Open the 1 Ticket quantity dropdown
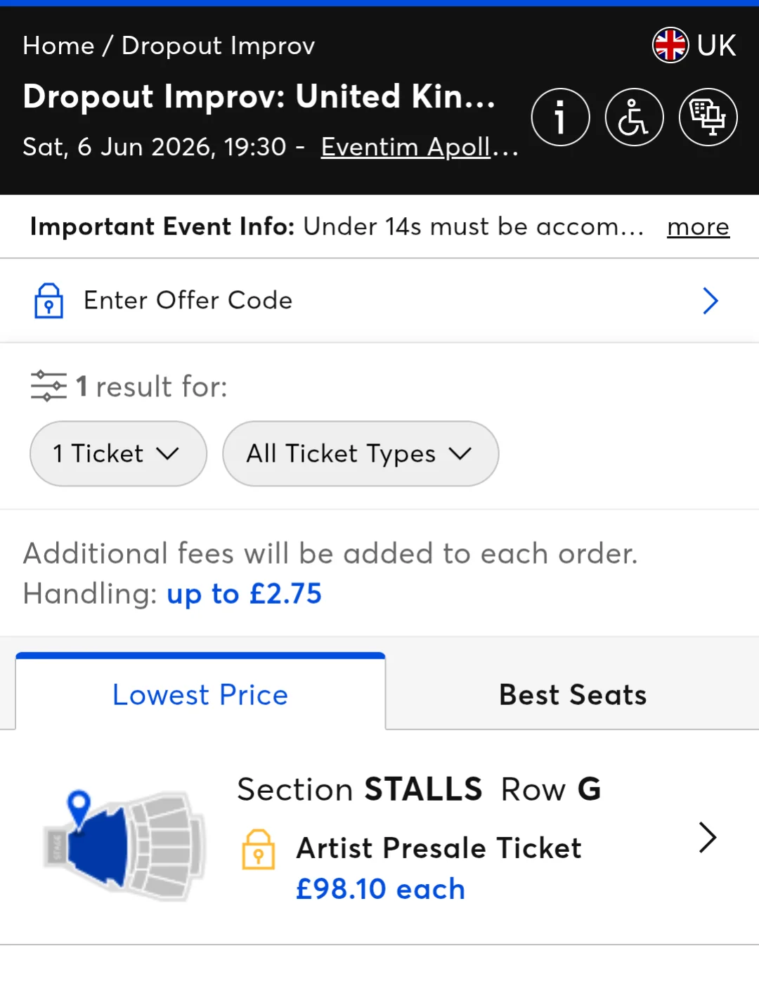The height and width of the screenshot is (984, 759). [x=117, y=453]
